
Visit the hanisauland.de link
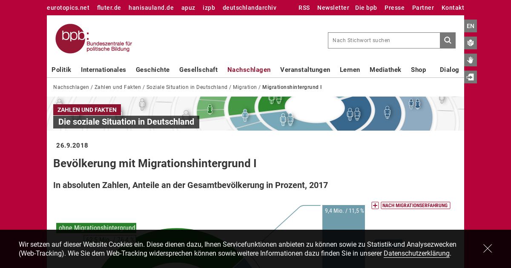coord(151,8)
